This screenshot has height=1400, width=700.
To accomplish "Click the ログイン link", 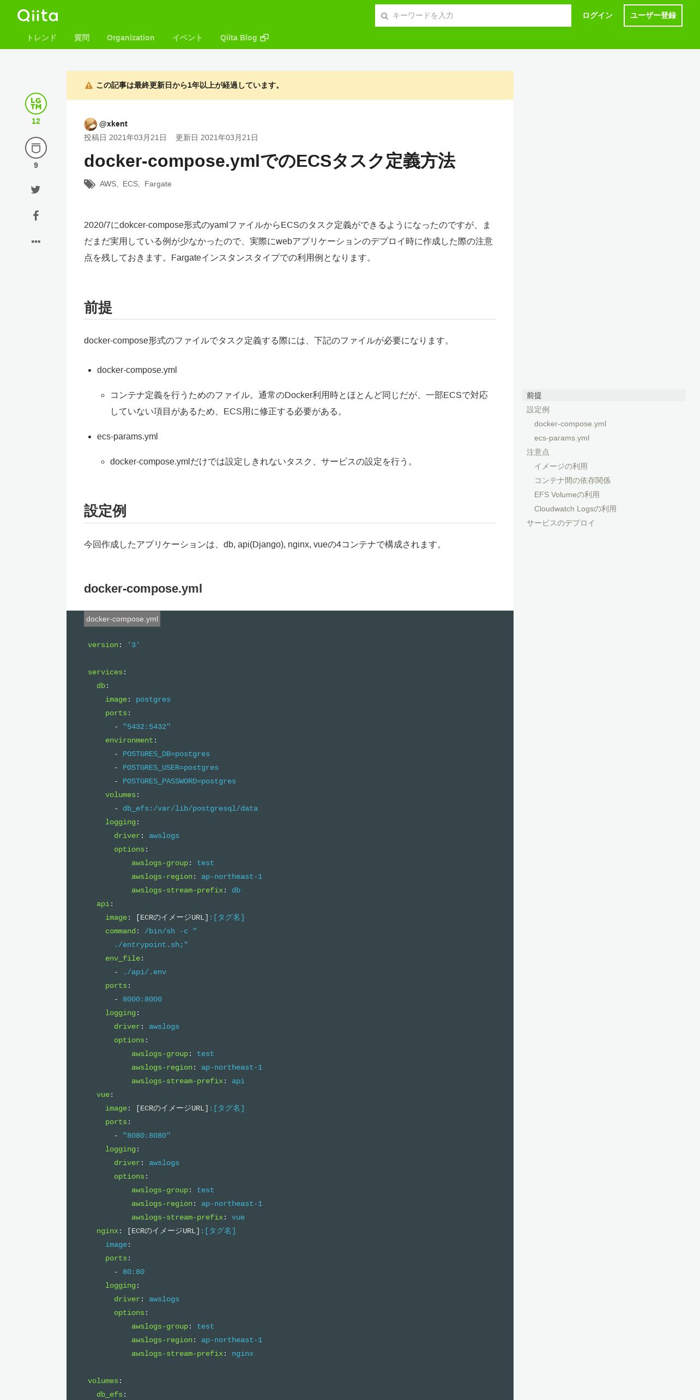I will pyautogui.click(x=598, y=15).
